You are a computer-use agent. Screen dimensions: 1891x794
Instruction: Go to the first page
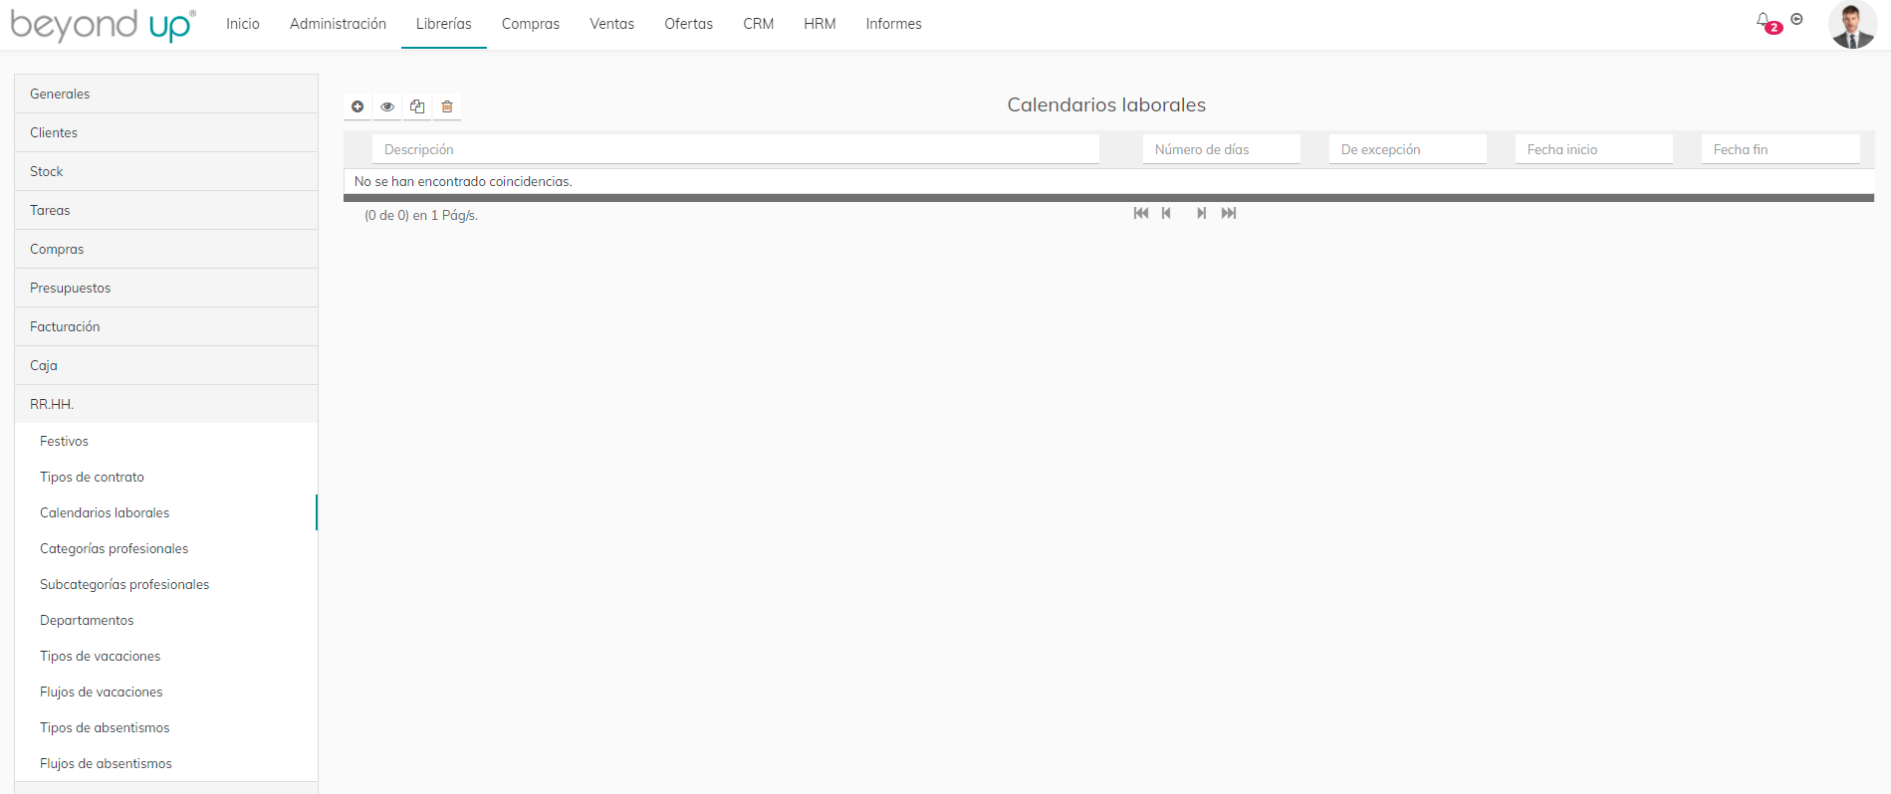(1141, 213)
